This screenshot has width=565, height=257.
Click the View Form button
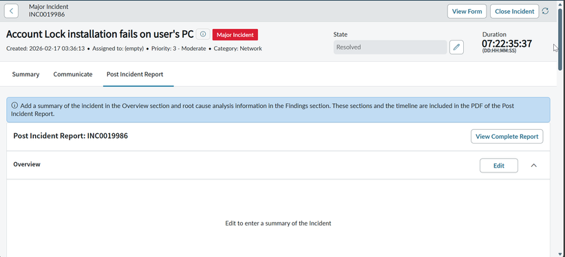pyautogui.click(x=467, y=11)
